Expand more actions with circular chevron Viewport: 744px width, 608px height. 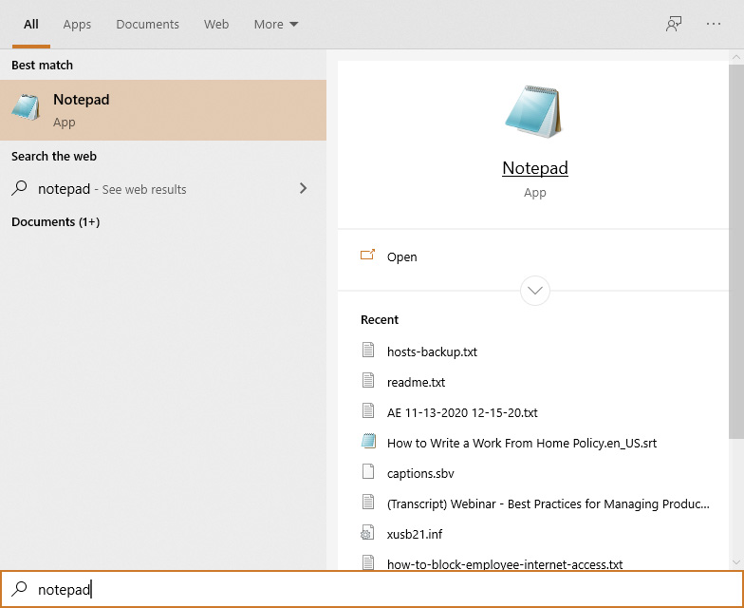(535, 291)
